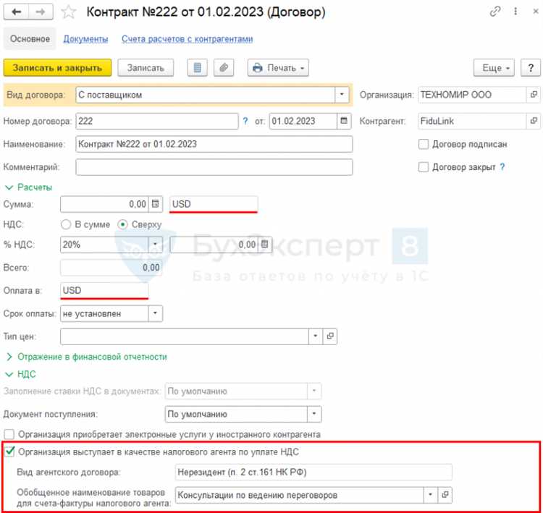This screenshot has width=543, height=513.
Task: Open help with the ? button
Action: (531, 68)
